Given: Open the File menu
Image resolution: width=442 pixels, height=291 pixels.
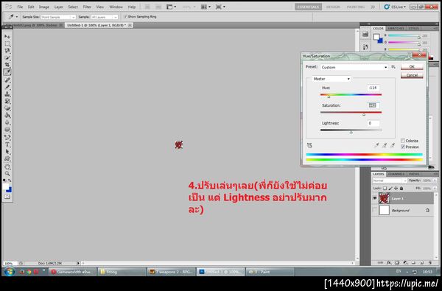Looking at the screenshot, I should pos(20,7).
